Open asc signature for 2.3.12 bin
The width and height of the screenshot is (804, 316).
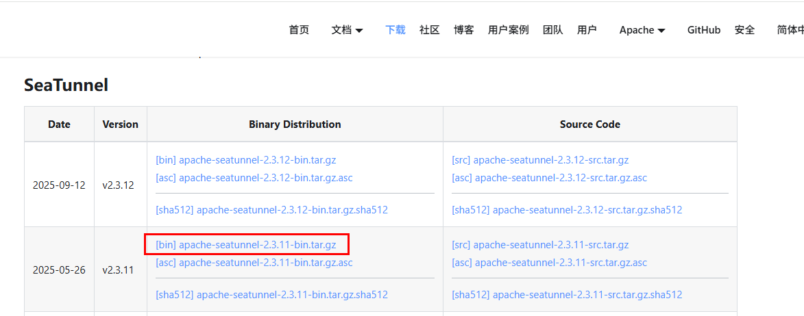254,178
